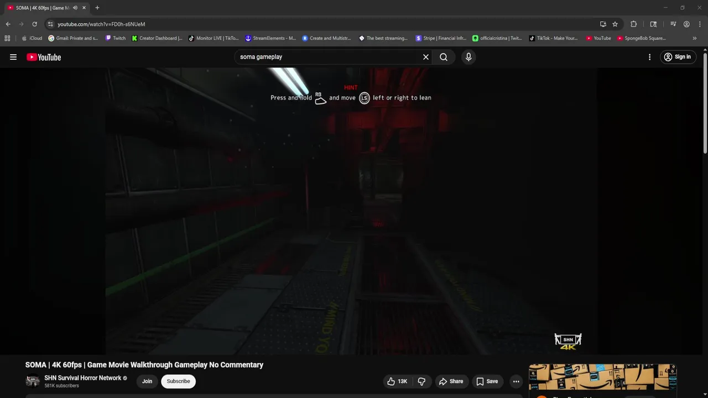Click the SOMA video title text
The image size is (708, 398).
[144, 365]
